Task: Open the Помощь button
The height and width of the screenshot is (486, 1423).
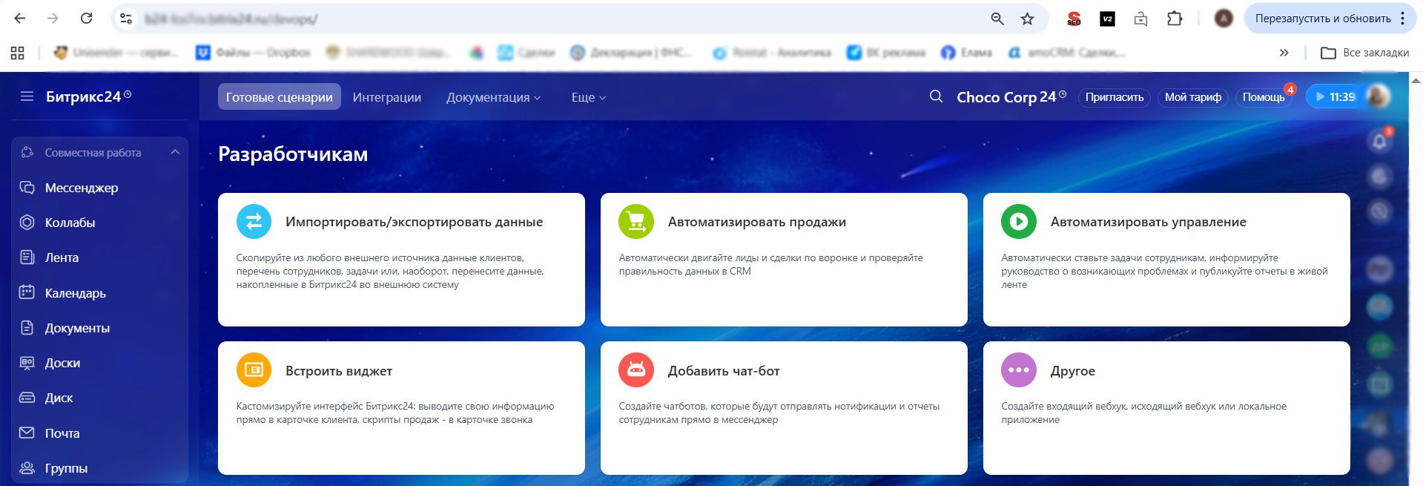Action: (x=1263, y=97)
